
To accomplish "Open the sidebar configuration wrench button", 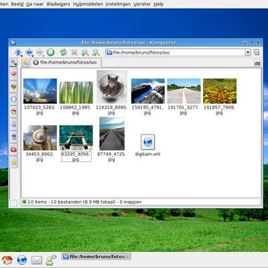I will click(14, 62).
